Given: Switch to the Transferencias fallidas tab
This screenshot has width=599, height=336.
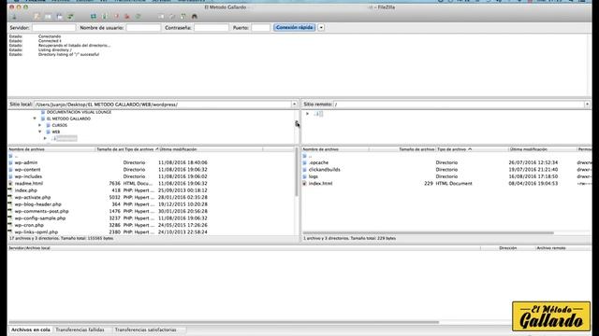Looking at the screenshot, I should tap(80, 329).
